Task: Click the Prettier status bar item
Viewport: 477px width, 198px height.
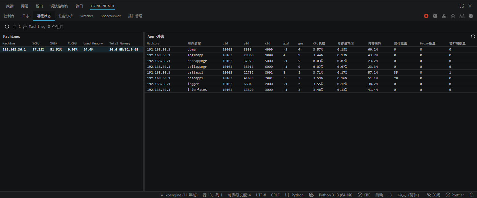Action: click(455, 195)
